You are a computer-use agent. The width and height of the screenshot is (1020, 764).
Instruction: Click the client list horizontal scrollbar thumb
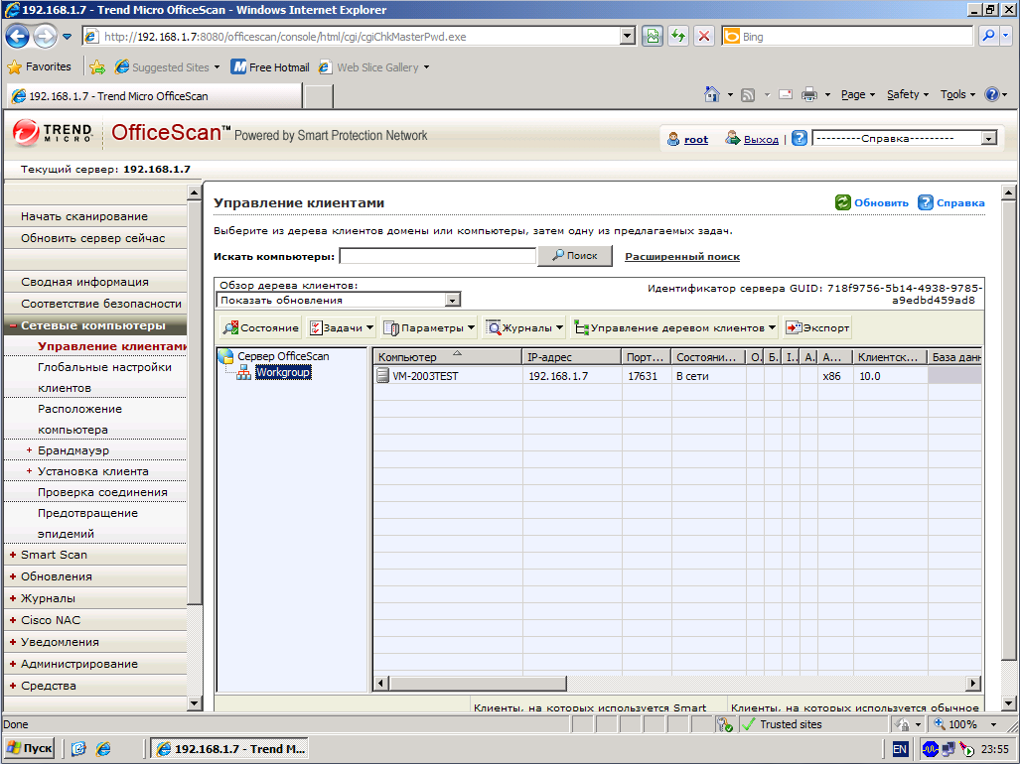tap(478, 684)
